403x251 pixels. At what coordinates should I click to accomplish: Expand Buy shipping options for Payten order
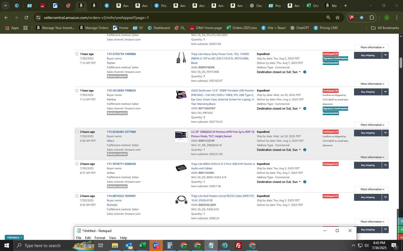(385, 55)
